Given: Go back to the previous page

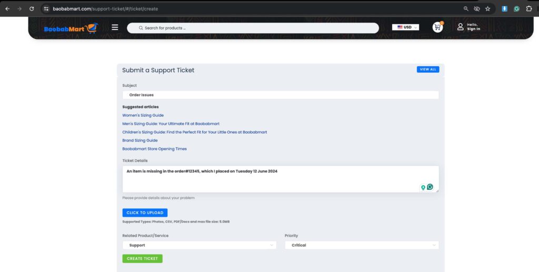Looking at the screenshot, I should pos(7,9).
